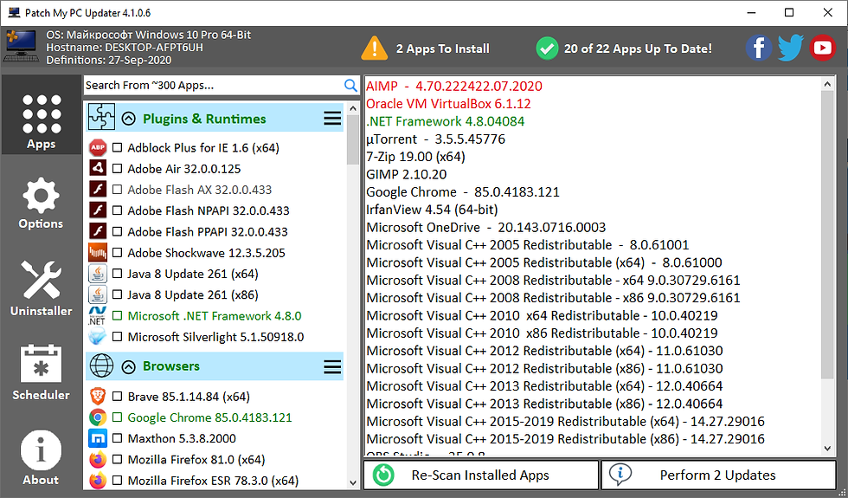Click the Adobe Air app icon
This screenshot has height=498, width=848.
(x=98, y=168)
